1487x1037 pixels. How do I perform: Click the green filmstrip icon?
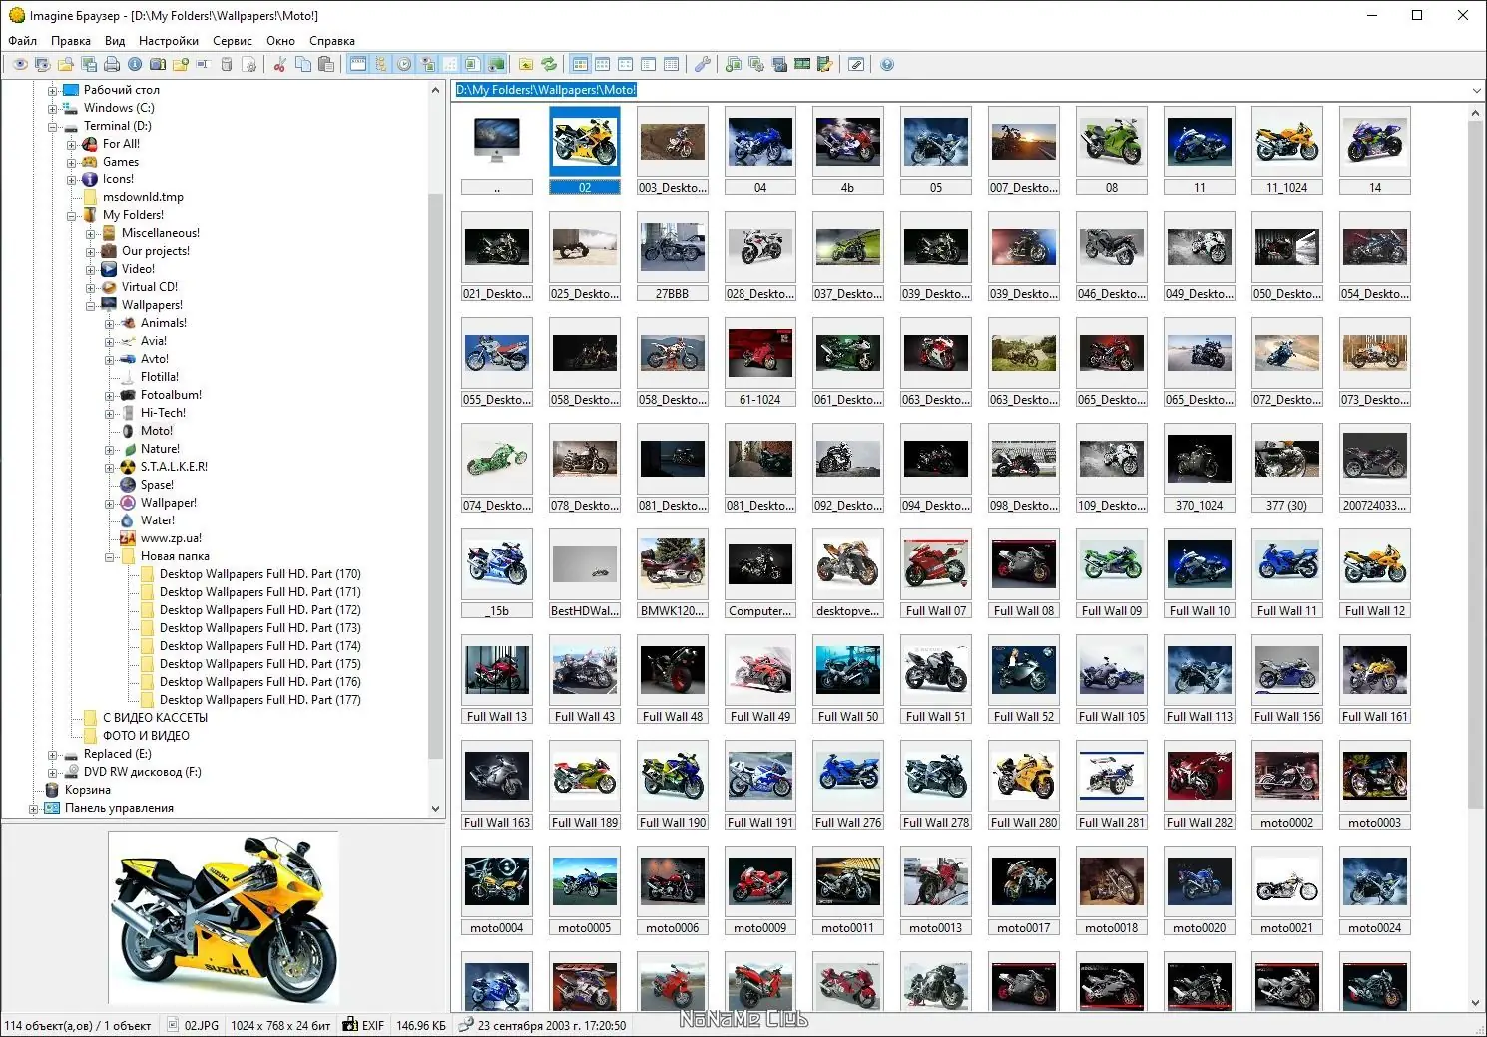pos(802,64)
